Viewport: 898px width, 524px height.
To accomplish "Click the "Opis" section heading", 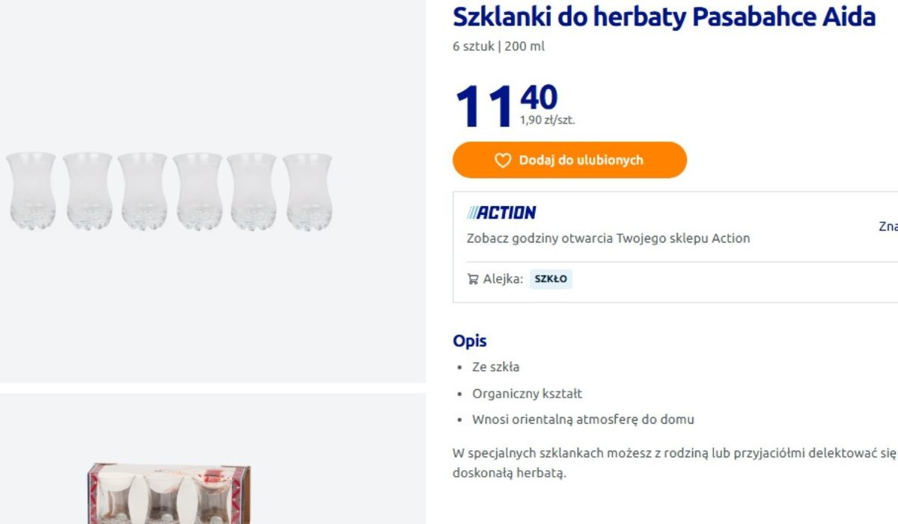I will pos(469,341).
